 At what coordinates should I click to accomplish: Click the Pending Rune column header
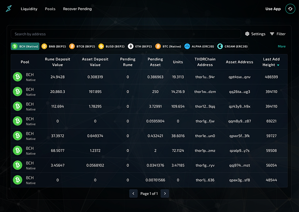[128, 62]
